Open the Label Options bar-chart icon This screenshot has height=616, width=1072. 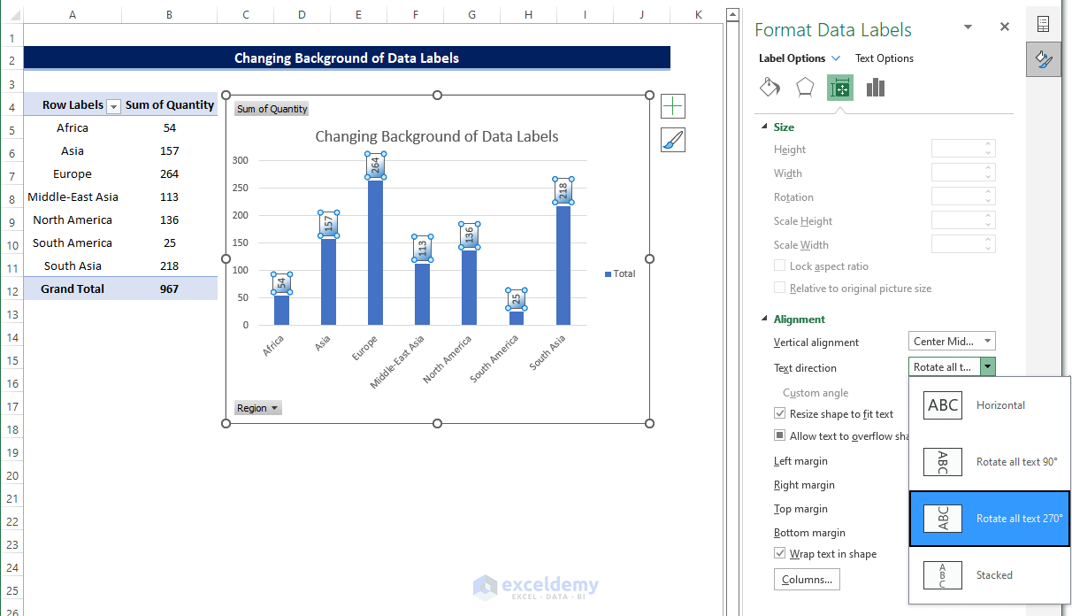[x=874, y=87]
